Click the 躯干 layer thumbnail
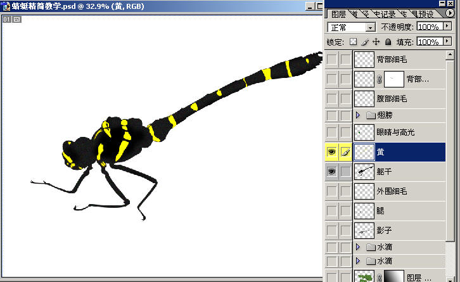Viewport: 460px width, 282px height. (x=364, y=172)
